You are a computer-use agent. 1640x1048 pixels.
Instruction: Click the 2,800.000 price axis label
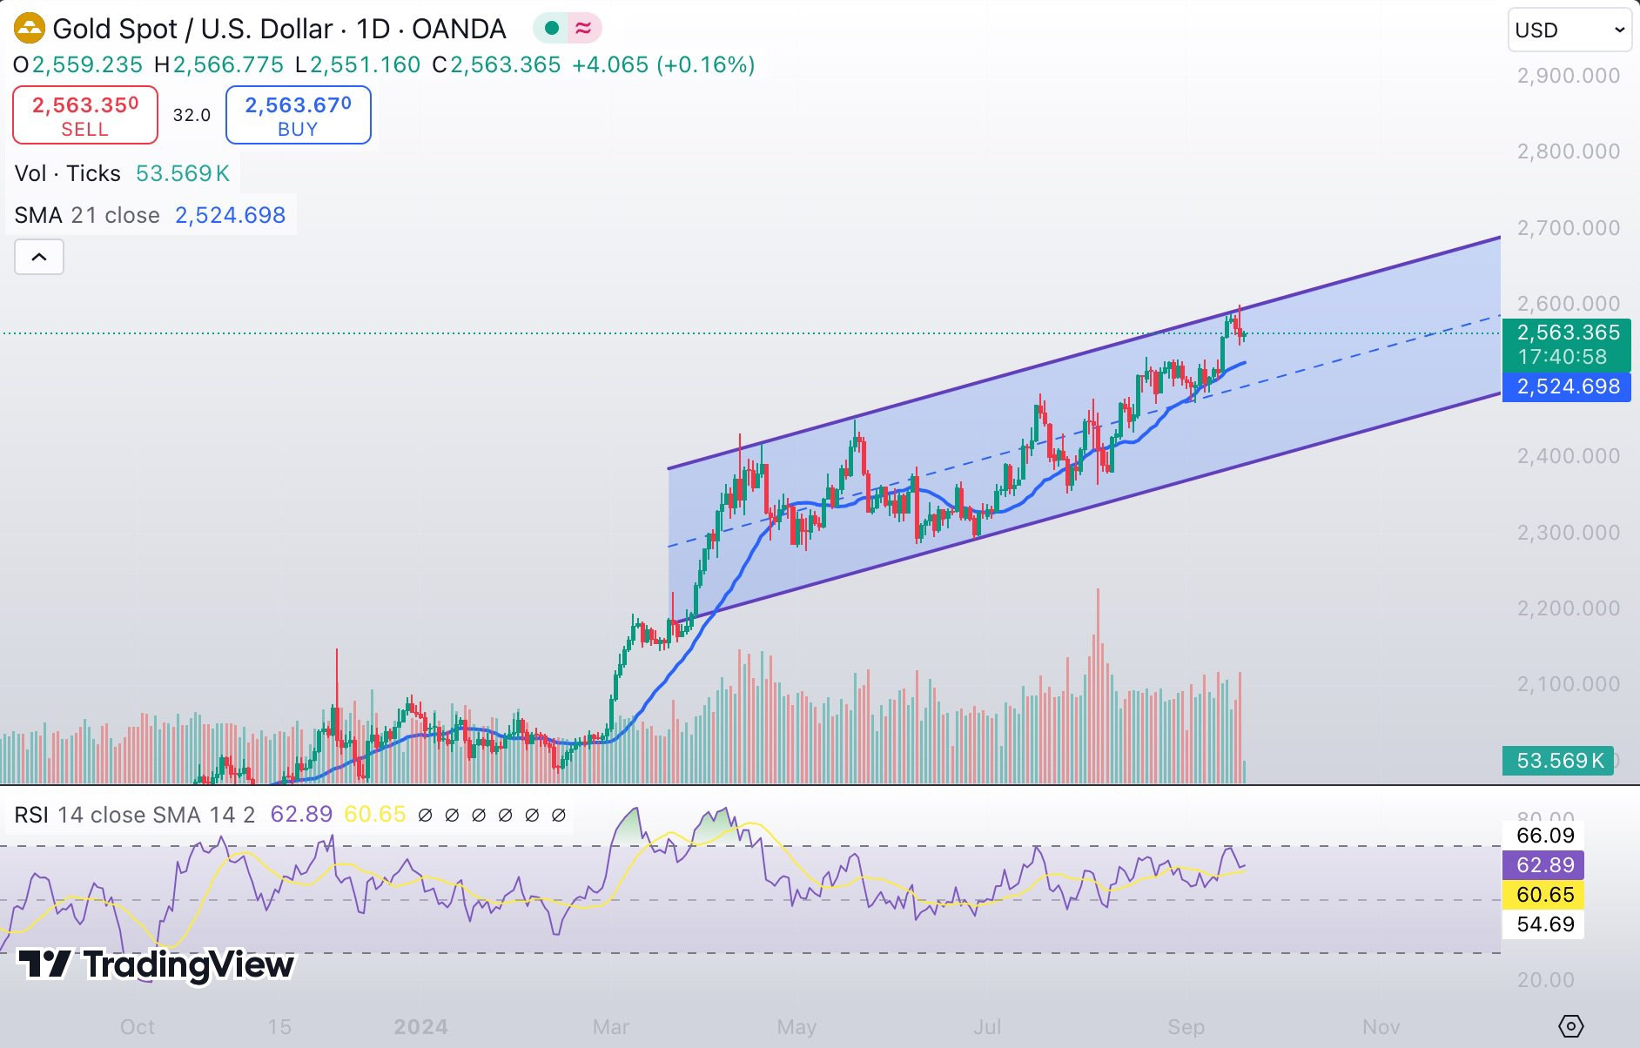tap(1569, 151)
